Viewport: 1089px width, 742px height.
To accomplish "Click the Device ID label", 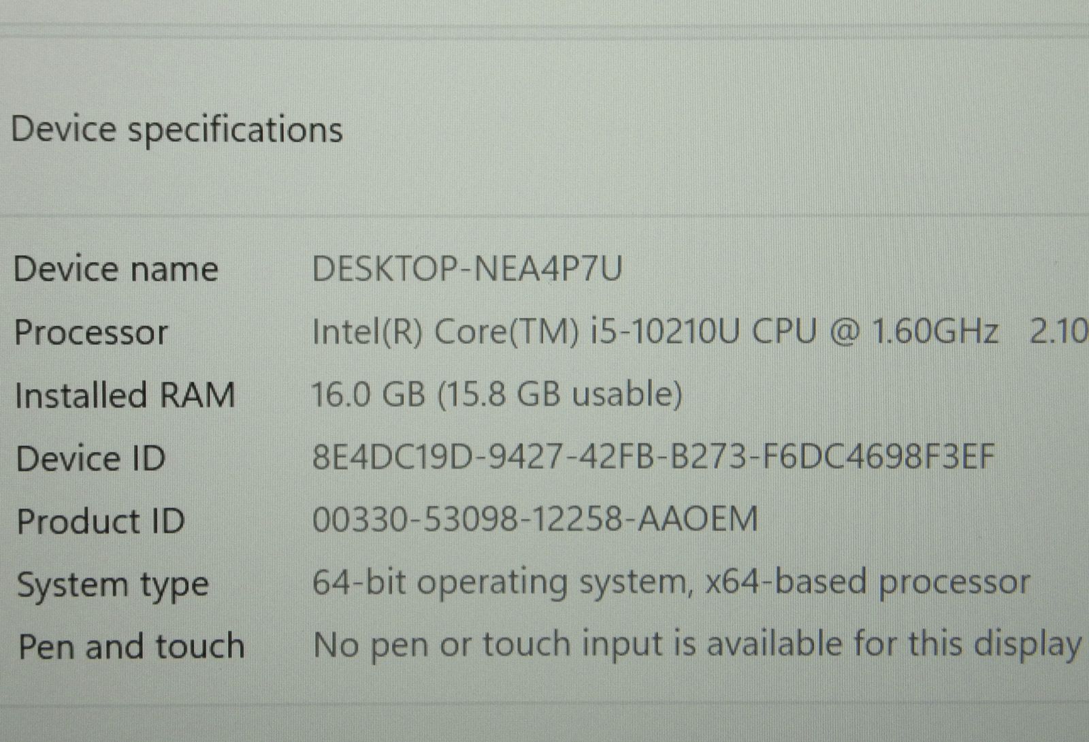I will pos(91,458).
